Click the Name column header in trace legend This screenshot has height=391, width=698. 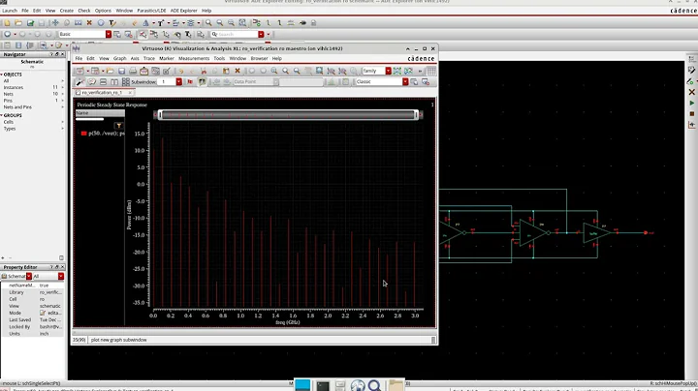pos(100,113)
